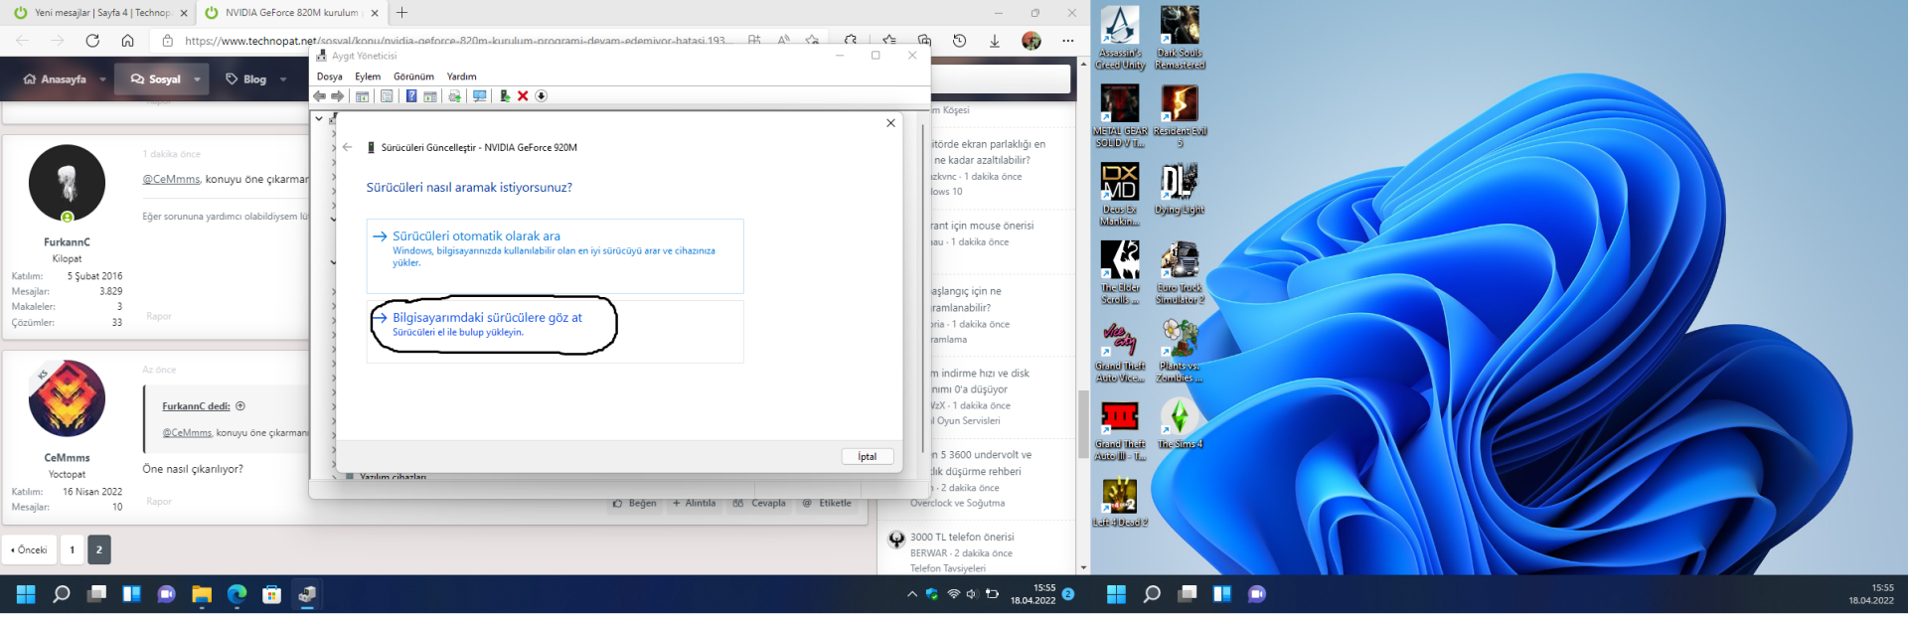Open the Dosya menu in Aygıt Yöneticisi
Image resolution: width=1908 pixels, height=618 pixels.
tap(329, 77)
